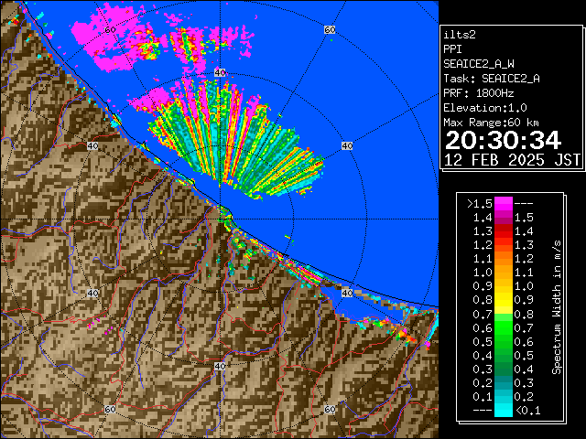Select the 0.5–0.6 m/s green legend band
Viewport: 586px width, 439px height.
point(504,341)
